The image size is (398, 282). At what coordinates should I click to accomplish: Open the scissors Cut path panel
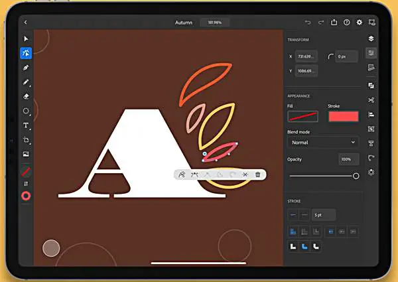(371, 100)
